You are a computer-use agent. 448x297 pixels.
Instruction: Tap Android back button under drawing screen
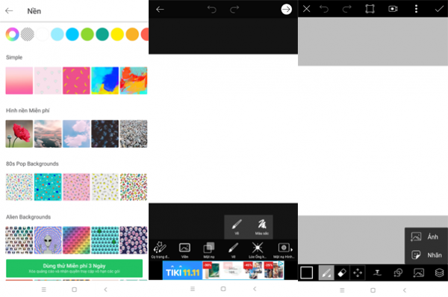click(405, 290)
